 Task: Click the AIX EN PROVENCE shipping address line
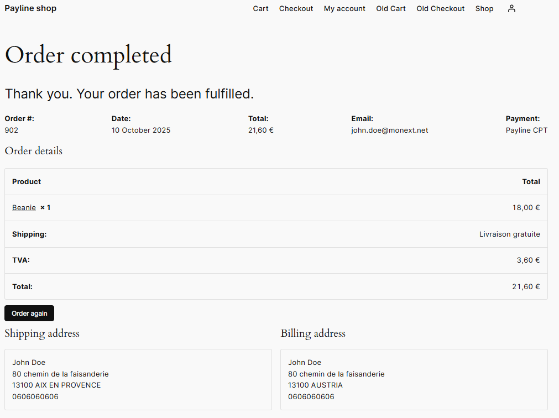[56, 385]
